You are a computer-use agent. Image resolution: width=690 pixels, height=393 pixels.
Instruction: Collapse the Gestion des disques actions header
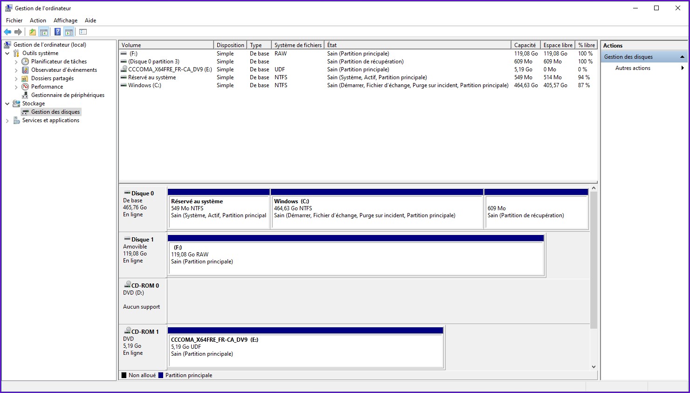[682, 57]
